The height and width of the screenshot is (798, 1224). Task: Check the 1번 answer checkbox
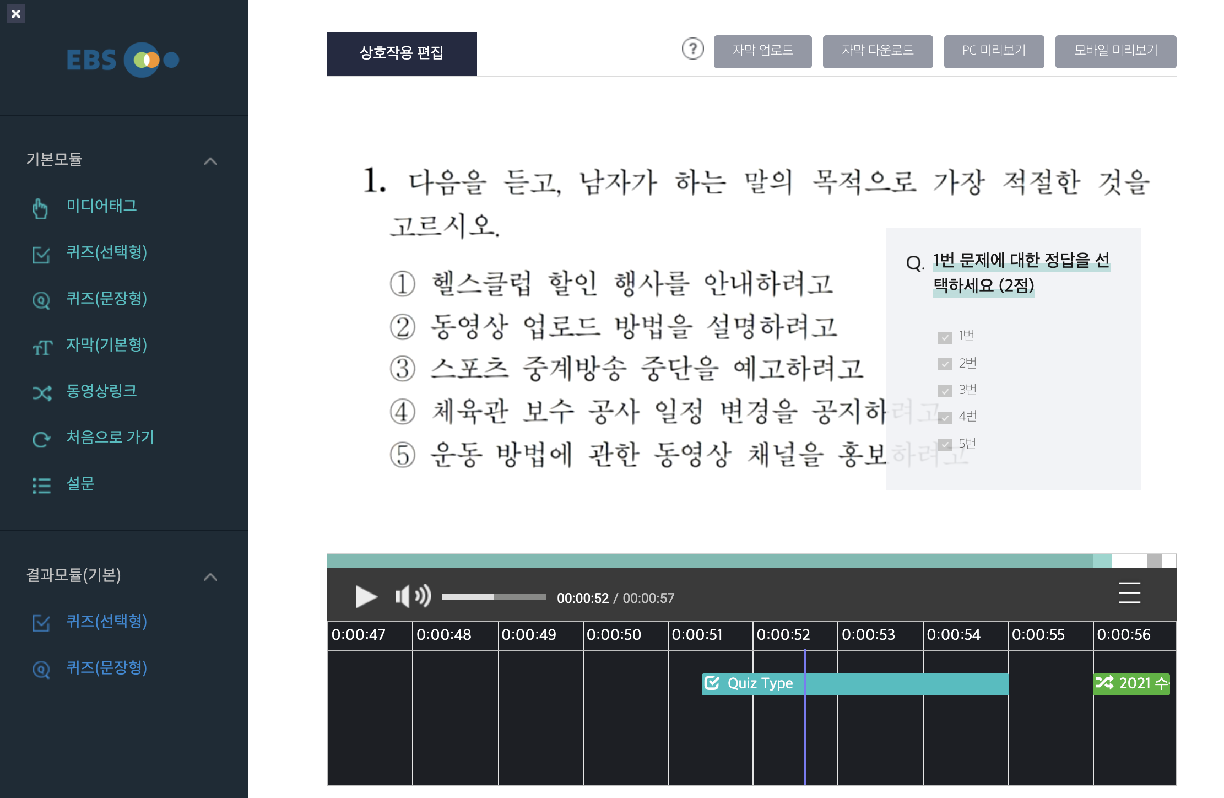coord(944,337)
